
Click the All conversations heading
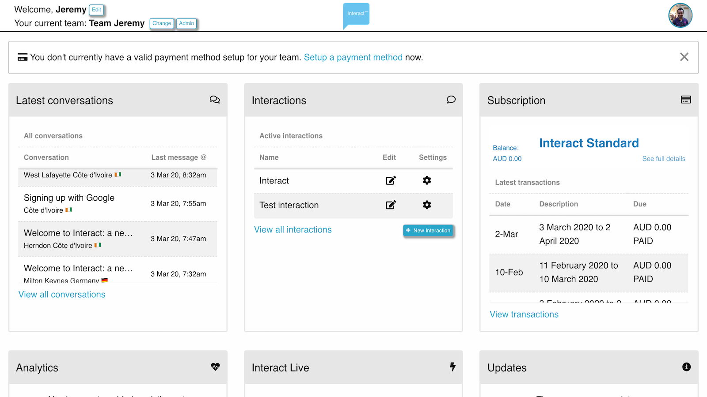point(53,136)
